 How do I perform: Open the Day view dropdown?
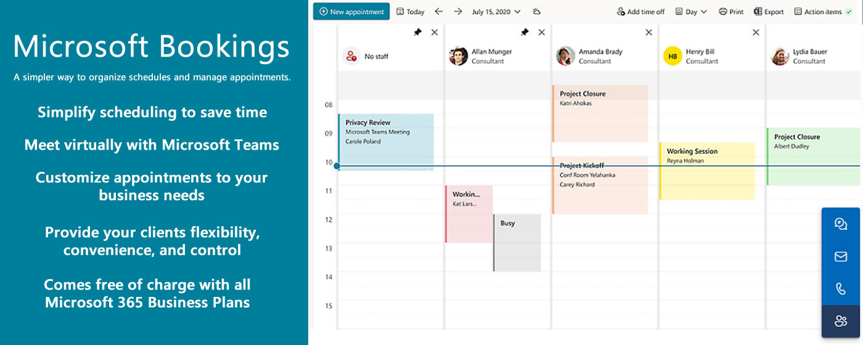pos(691,12)
